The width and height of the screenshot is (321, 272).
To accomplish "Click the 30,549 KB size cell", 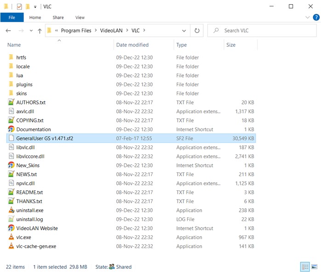I will click(243, 138).
